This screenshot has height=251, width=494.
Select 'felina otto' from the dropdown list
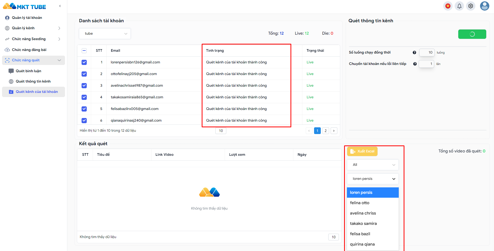[x=373, y=203]
